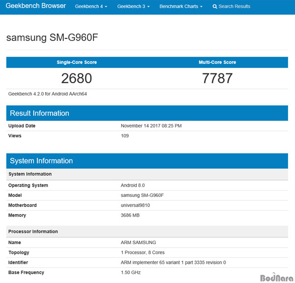Select the ARM implementer 65 identifier value
This screenshot has height=283, width=295.
(x=173, y=262)
